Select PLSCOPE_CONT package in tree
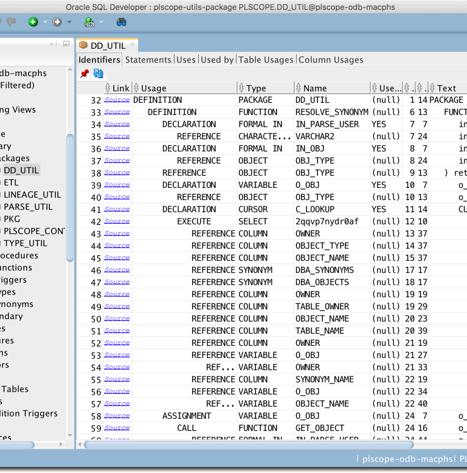 coord(34,231)
